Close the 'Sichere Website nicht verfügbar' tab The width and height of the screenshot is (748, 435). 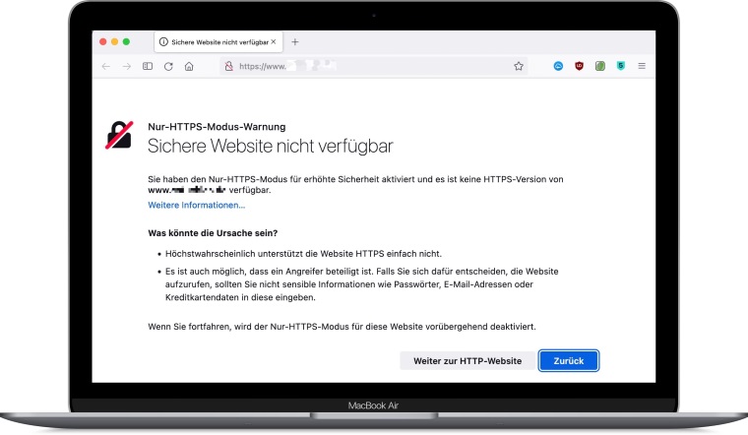point(274,42)
